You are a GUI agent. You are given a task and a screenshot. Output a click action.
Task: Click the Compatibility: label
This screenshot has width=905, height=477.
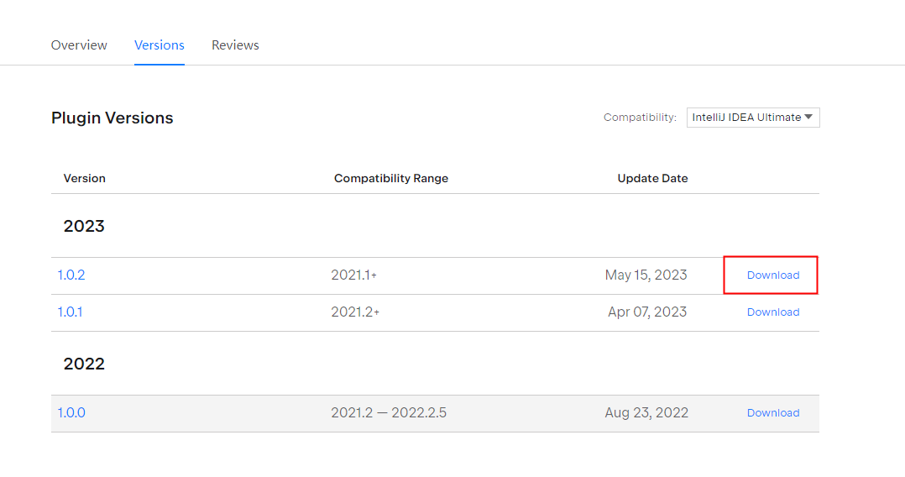pos(640,118)
